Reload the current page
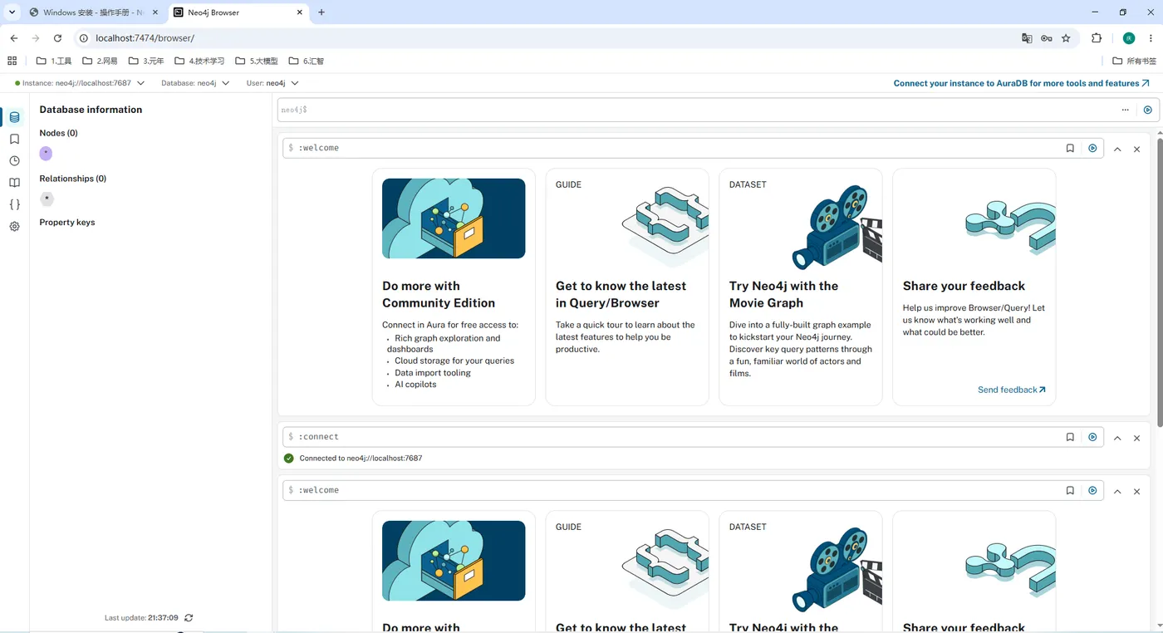 pyautogui.click(x=57, y=38)
